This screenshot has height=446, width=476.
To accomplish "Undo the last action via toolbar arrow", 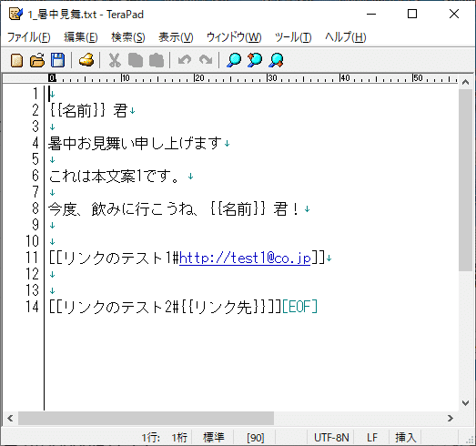I will pyautogui.click(x=185, y=60).
